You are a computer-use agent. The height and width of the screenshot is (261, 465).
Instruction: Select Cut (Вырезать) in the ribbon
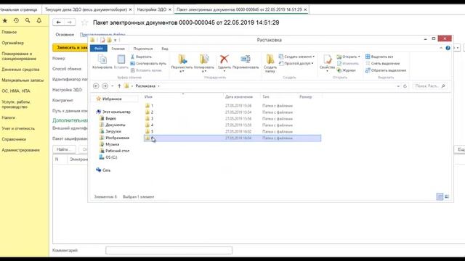[141, 57]
